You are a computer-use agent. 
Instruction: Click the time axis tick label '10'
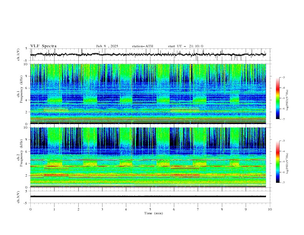[x=270, y=209]
